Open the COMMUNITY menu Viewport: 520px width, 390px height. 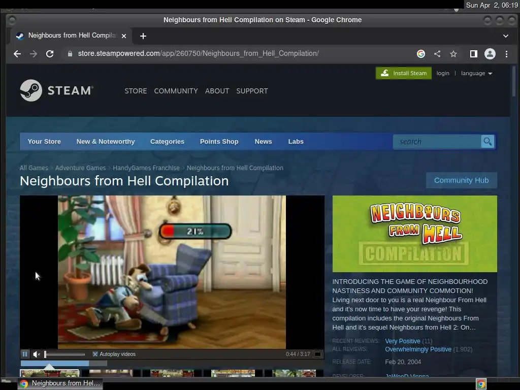[x=176, y=91]
